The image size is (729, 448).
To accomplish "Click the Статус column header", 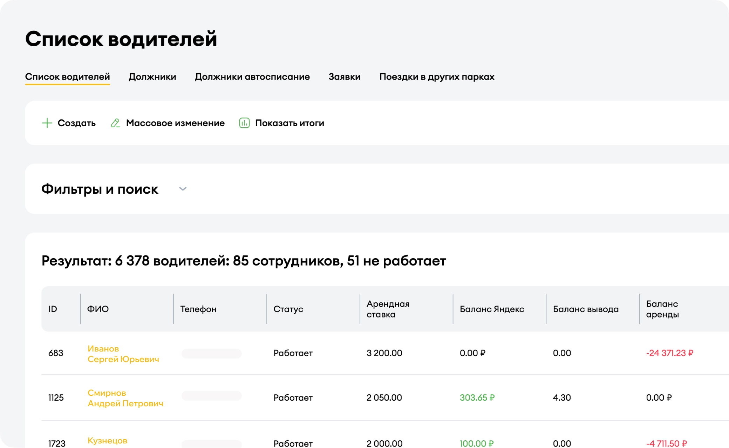I will tap(288, 309).
